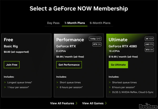Select the 1-Month Plans tab

[x=75, y=23]
